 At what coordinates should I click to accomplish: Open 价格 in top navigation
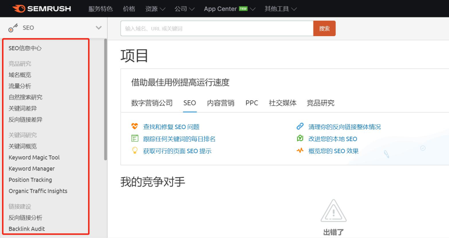point(129,9)
